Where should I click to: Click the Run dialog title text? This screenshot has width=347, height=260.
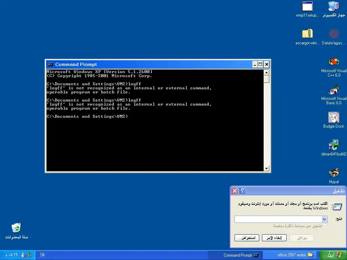tap(339, 191)
